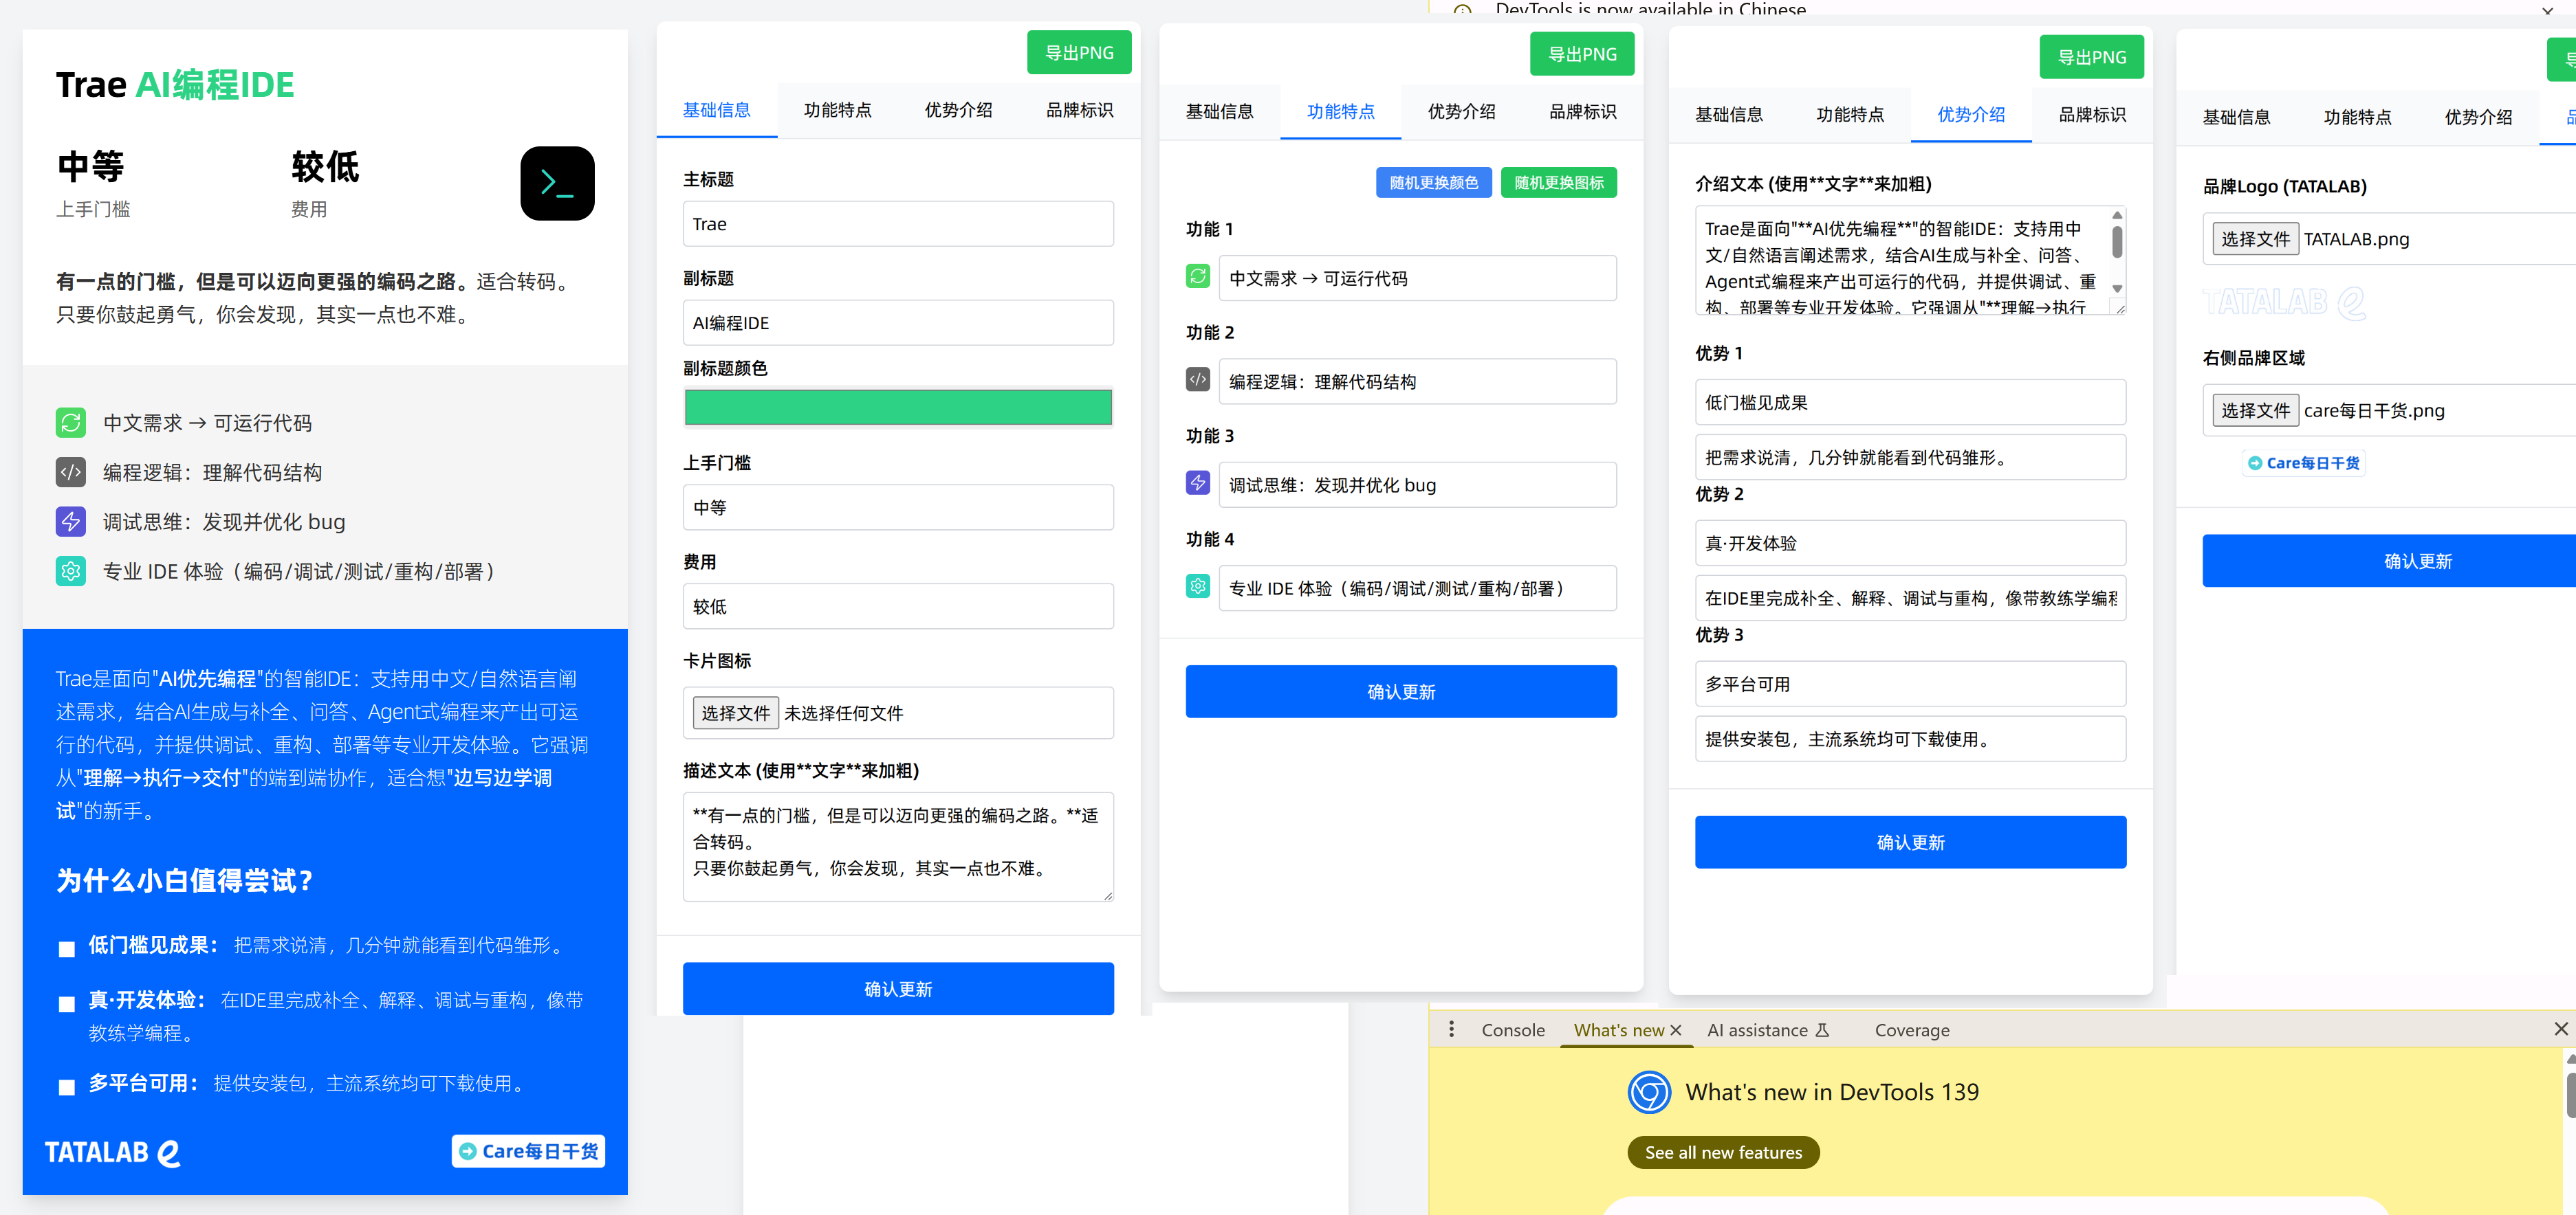Screen dimensions: 2576x1215
Task: Click See all new features button
Action: click(x=1723, y=1152)
